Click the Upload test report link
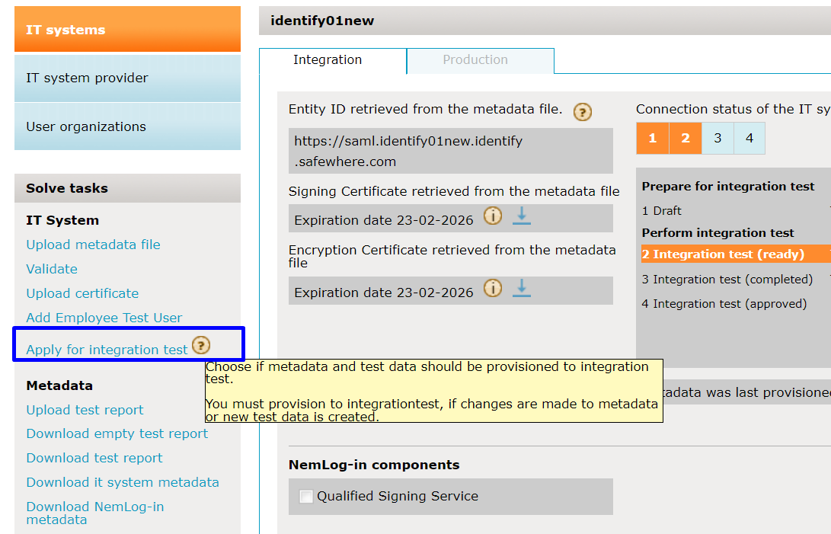Image resolution: width=831 pixels, height=534 pixels. [x=85, y=410]
